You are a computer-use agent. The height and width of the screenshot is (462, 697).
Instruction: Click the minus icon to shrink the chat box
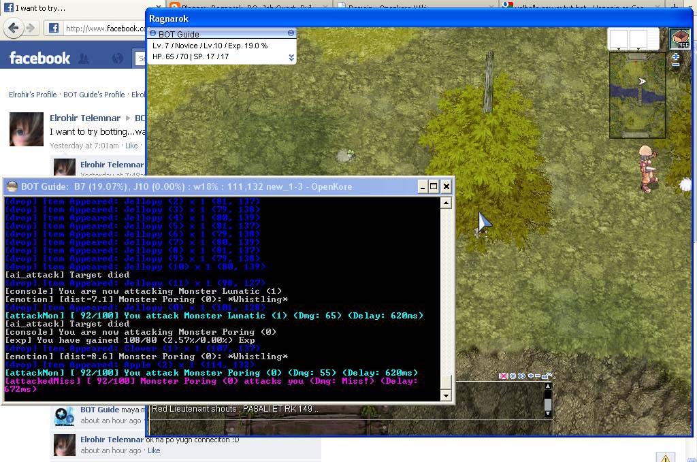(538, 375)
